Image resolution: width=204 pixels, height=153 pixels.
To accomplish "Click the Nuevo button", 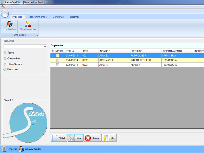I will point(59,138).
